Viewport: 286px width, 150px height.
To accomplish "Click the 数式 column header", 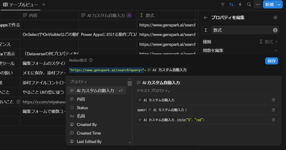I will pyautogui.click(x=166, y=16).
